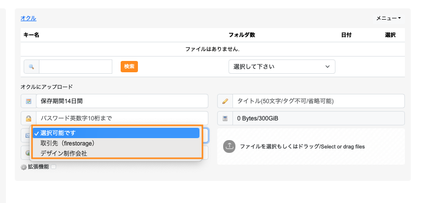Image resolution: width=430 pixels, height=203 pixels.
Task: Choose 選択可能です in the open list
Action: pos(116,133)
